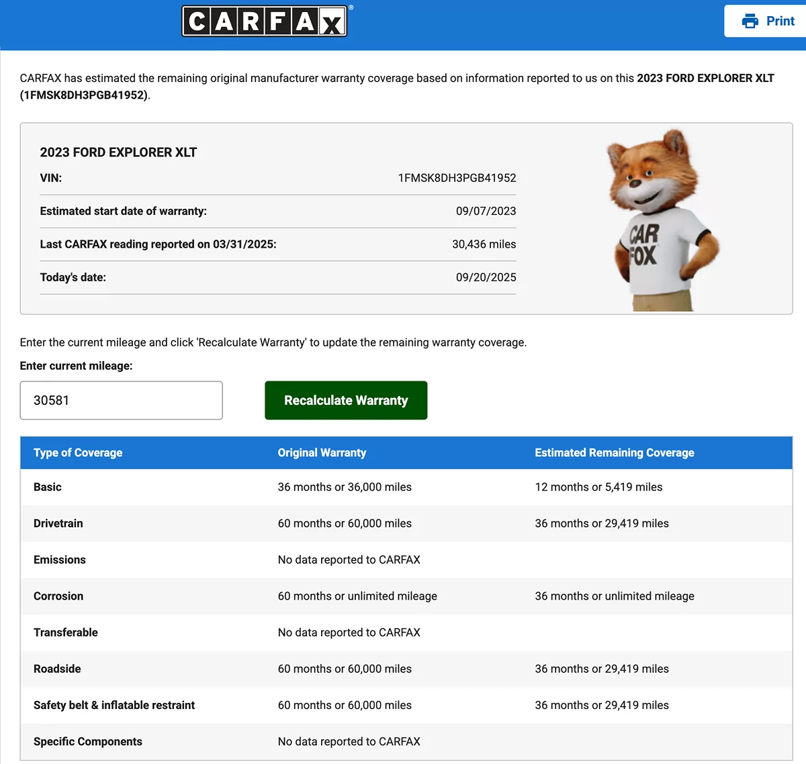Click the VIN number in details box
The image size is (806, 764).
tap(457, 178)
